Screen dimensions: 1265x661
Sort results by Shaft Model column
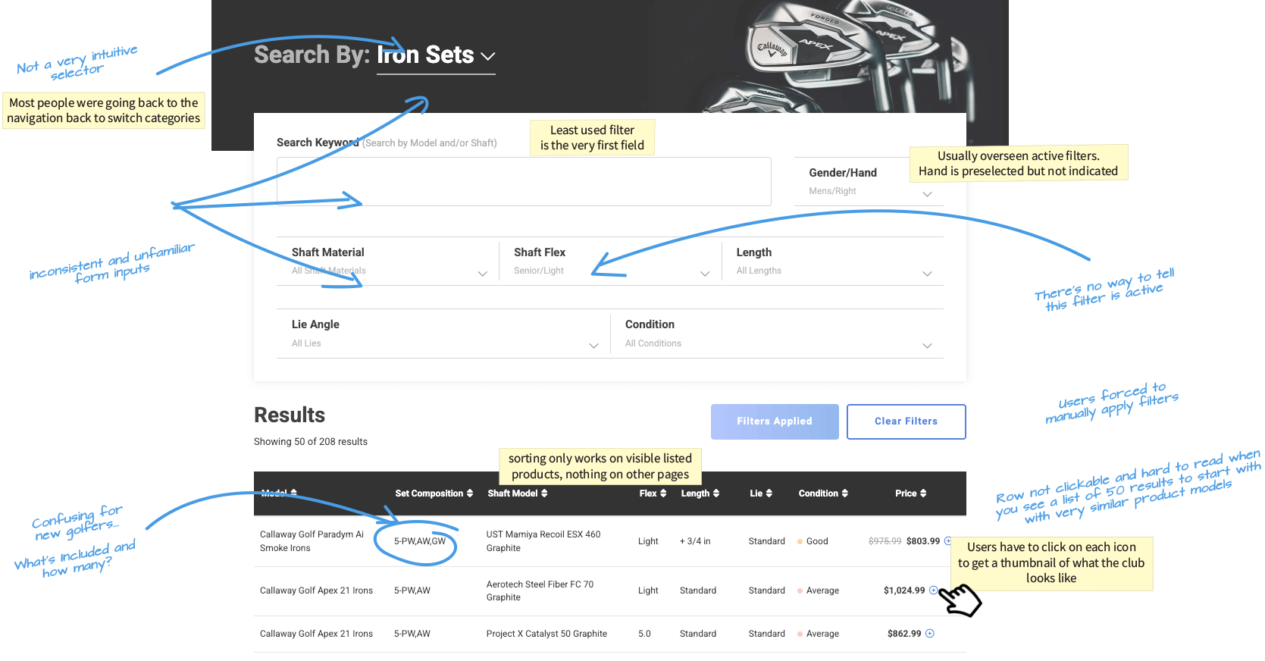click(x=517, y=493)
